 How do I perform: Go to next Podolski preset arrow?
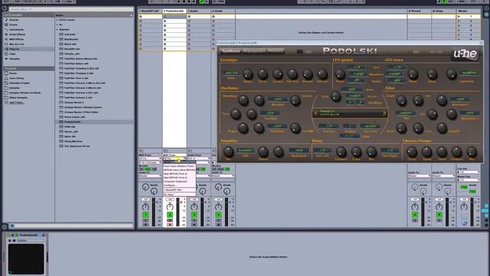(x=384, y=113)
